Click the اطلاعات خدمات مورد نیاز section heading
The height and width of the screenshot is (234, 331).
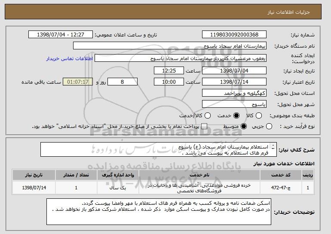(x=284, y=164)
